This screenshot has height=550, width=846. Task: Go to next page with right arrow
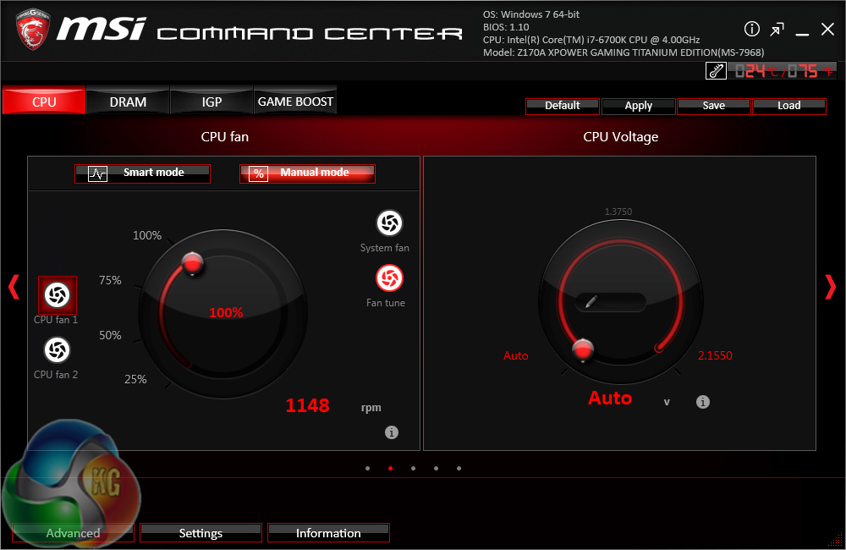[x=831, y=287]
